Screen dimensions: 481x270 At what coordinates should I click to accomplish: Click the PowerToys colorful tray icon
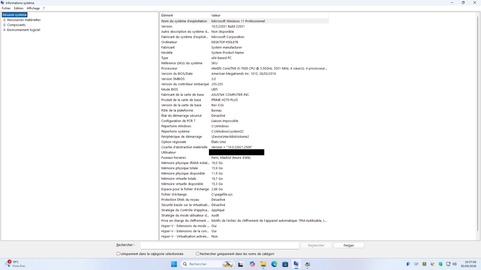click(x=424, y=264)
